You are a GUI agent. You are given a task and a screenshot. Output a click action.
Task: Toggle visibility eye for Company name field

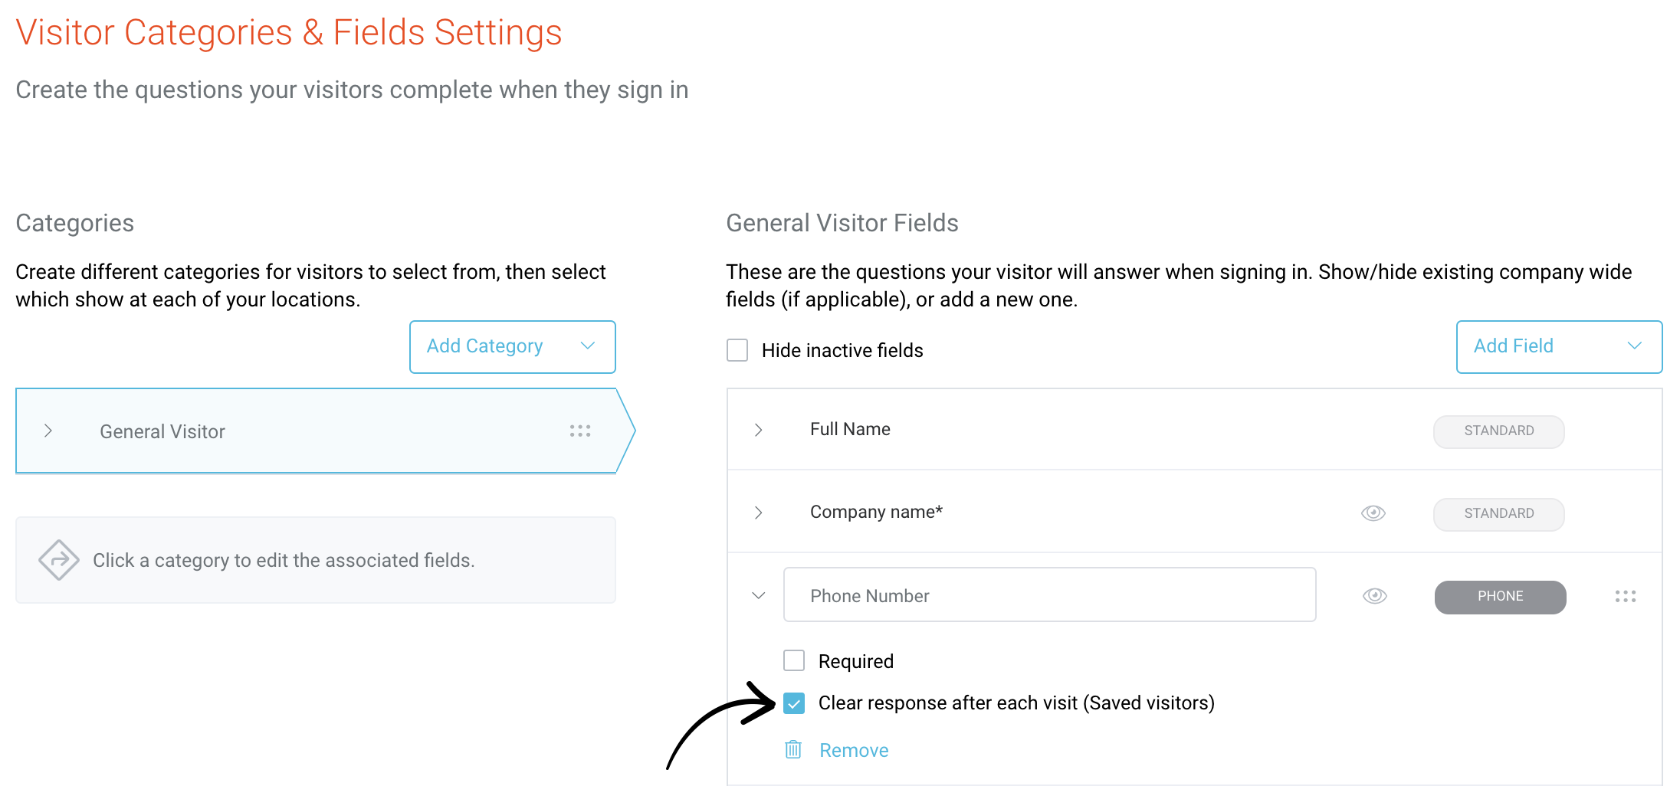point(1373,513)
